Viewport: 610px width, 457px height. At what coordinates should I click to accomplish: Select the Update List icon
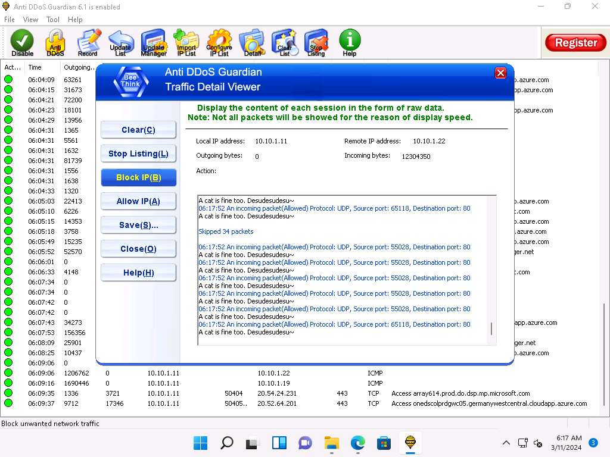coord(120,43)
